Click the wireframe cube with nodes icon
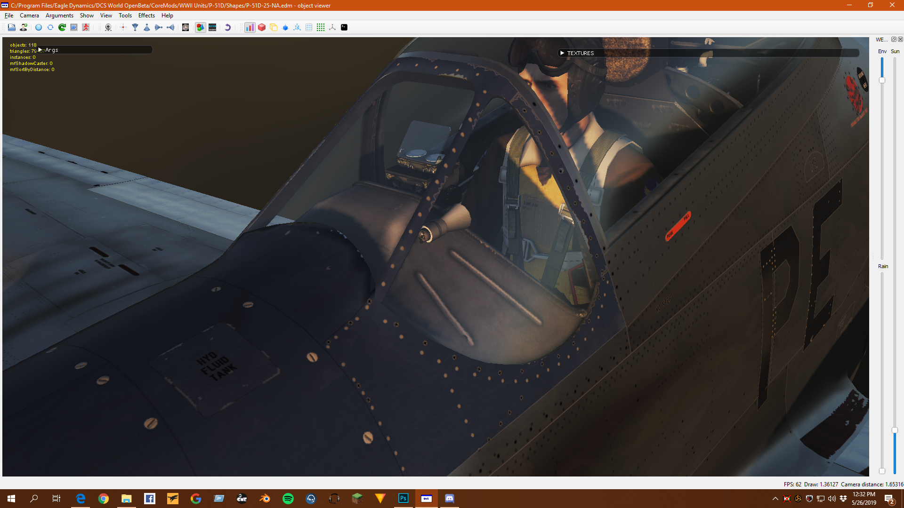 tap(297, 27)
